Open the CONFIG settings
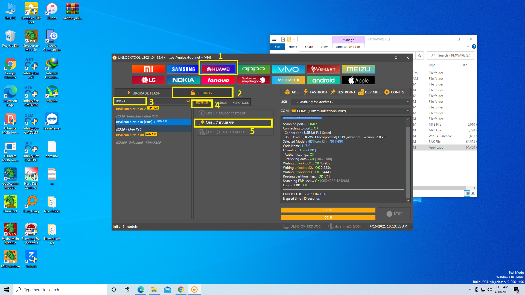The image size is (525, 295). (394, 92)
